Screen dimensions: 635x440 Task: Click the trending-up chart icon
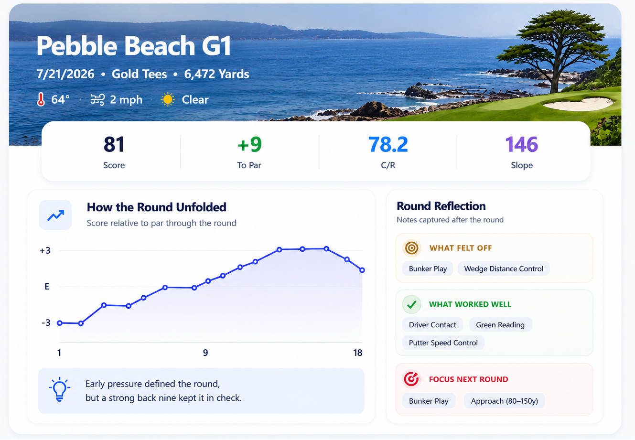pos(55,215)
